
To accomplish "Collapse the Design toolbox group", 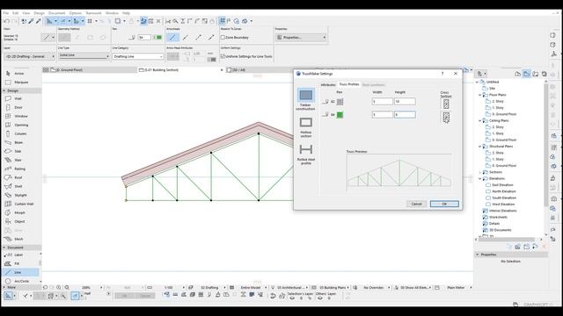I will pyautogui.click(x=4, y=90).
